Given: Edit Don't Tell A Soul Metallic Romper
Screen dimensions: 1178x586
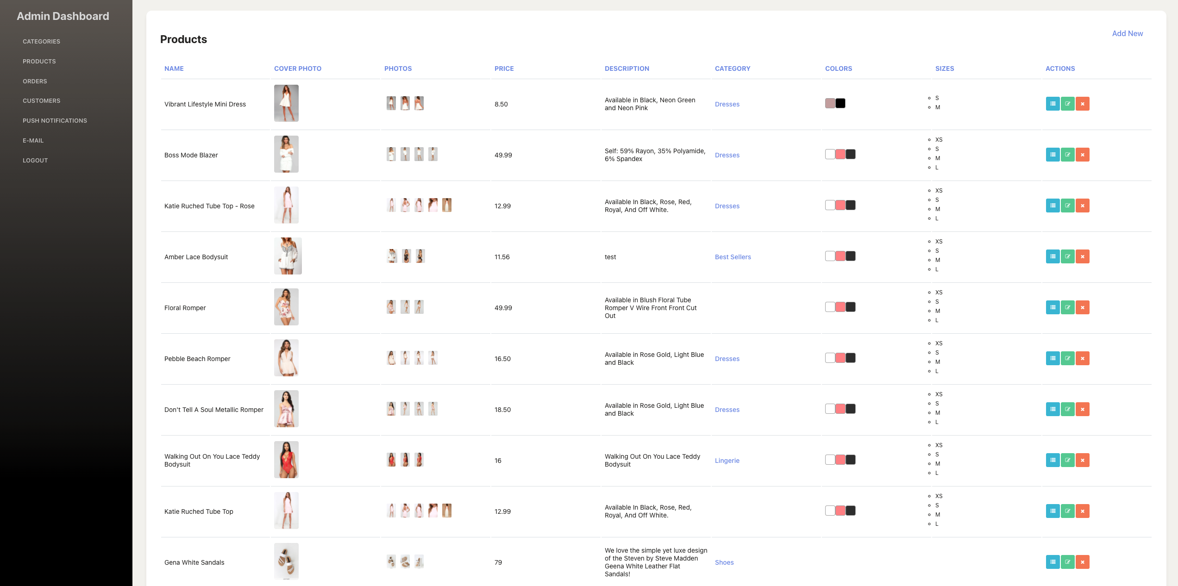Looking at the screenshot, I should point(1067,409).
